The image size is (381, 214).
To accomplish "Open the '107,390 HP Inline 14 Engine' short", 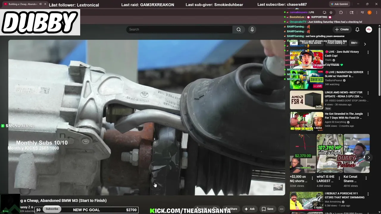I will click(x=330, y=153).
